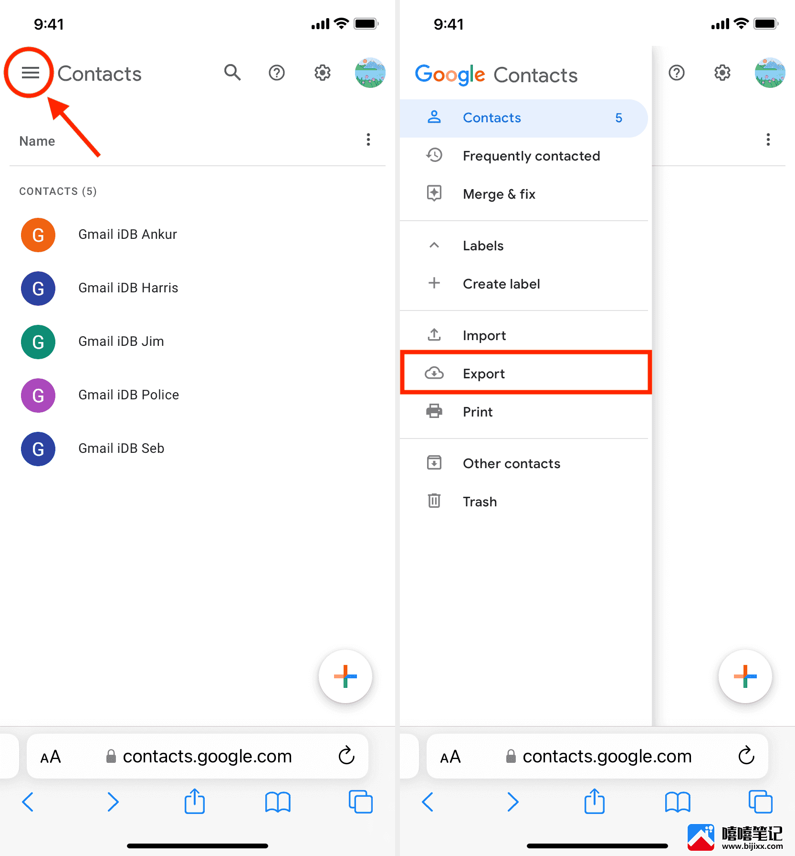Viewport: 795px width, 856px height.
Task: Tap Google Contacts logo in drawer
Action: click(496, 75)
